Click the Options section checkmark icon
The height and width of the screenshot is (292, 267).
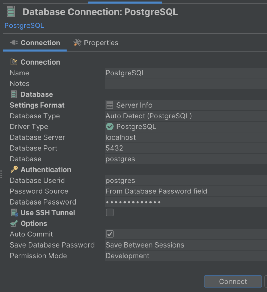click(x=14, y=224)
